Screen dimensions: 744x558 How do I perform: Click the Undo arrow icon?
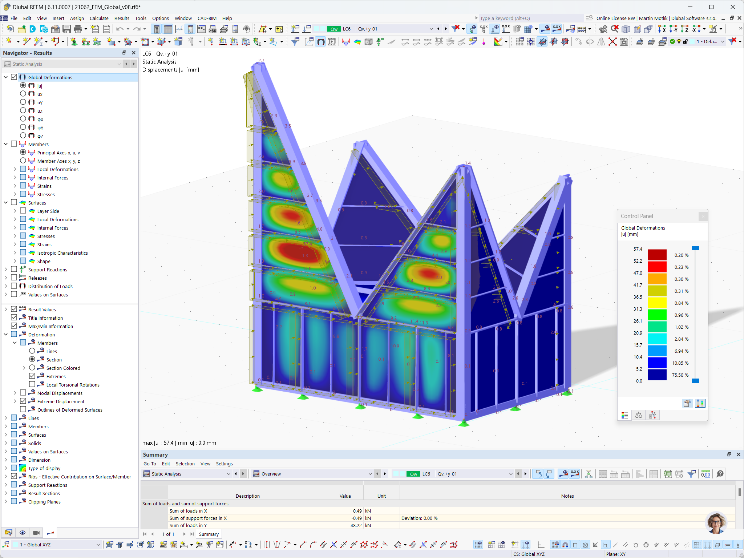pyautogui.click(x=120, y=29)
